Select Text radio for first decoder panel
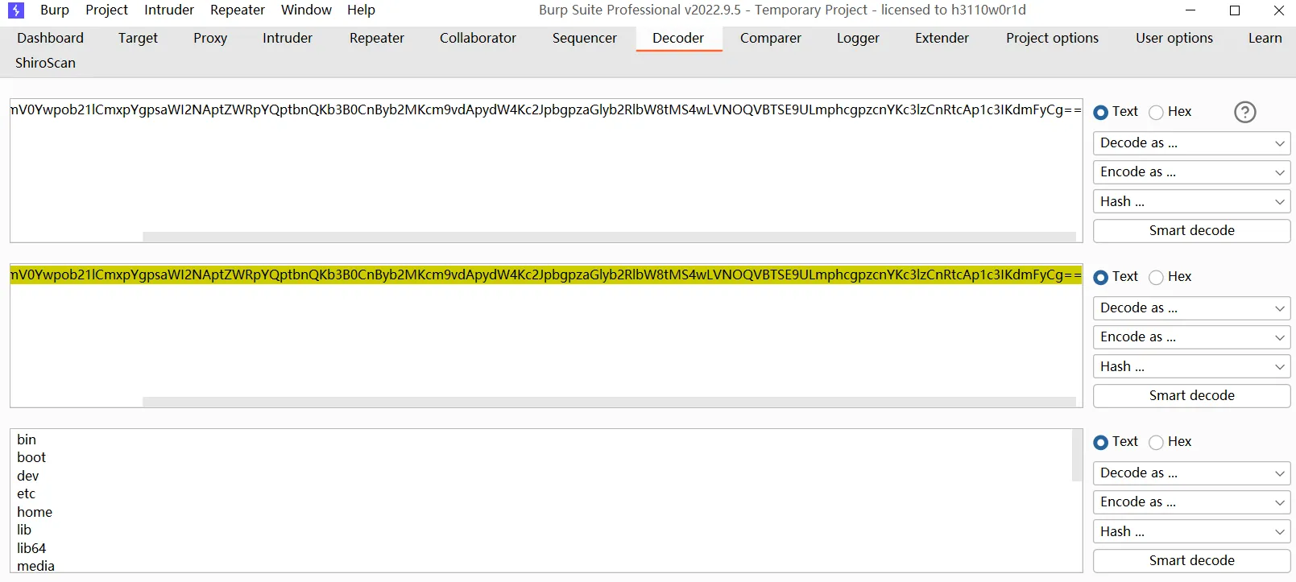This screenshot has height=582, width=1296. (x=1100, y=112)
